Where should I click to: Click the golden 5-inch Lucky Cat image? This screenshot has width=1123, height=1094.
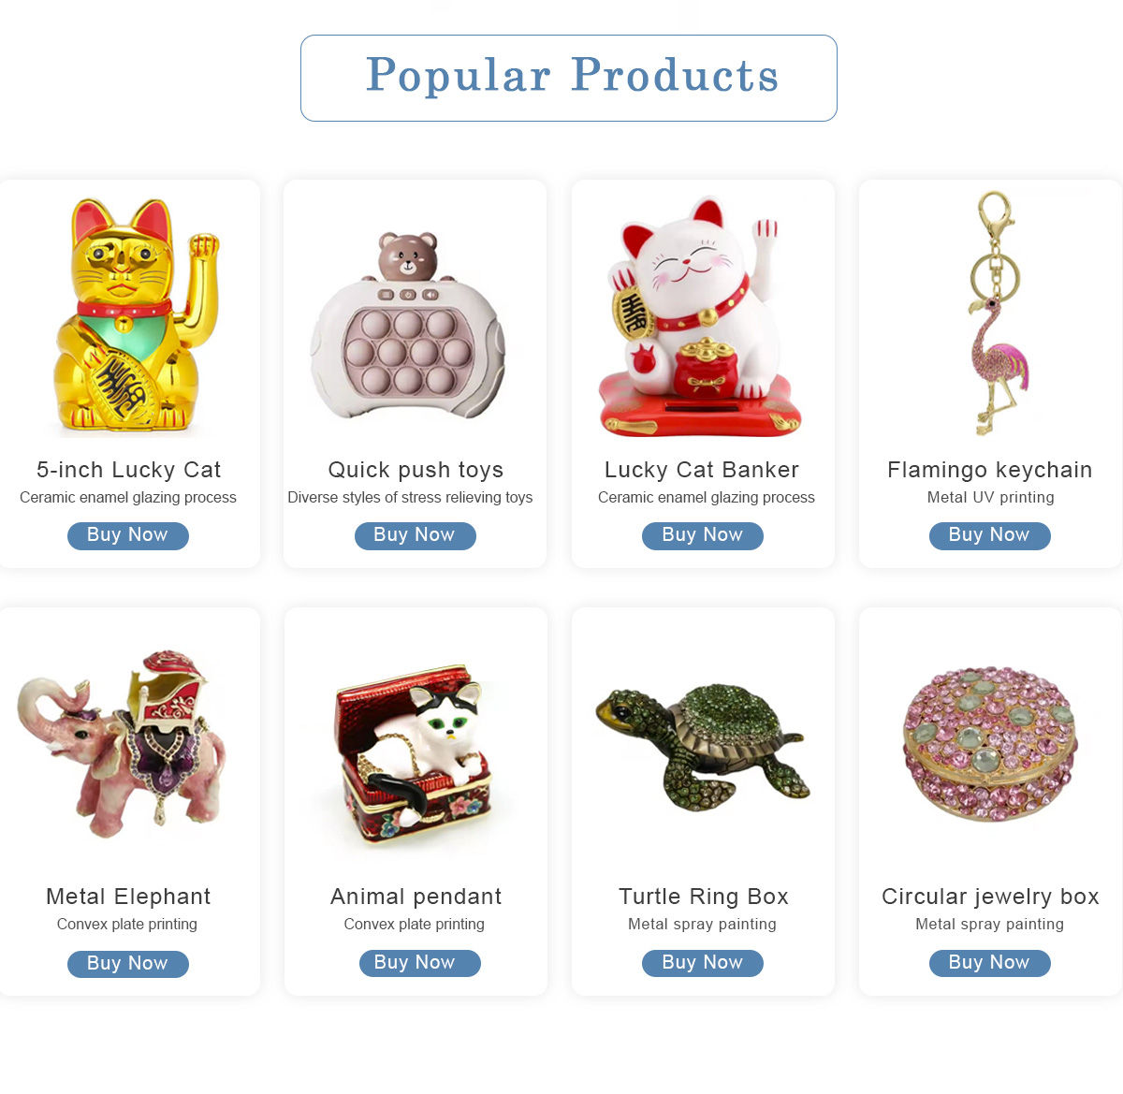pyautogui.click(x=136, y=315)
